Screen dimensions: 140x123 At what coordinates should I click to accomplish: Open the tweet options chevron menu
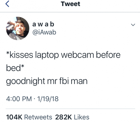133,25
